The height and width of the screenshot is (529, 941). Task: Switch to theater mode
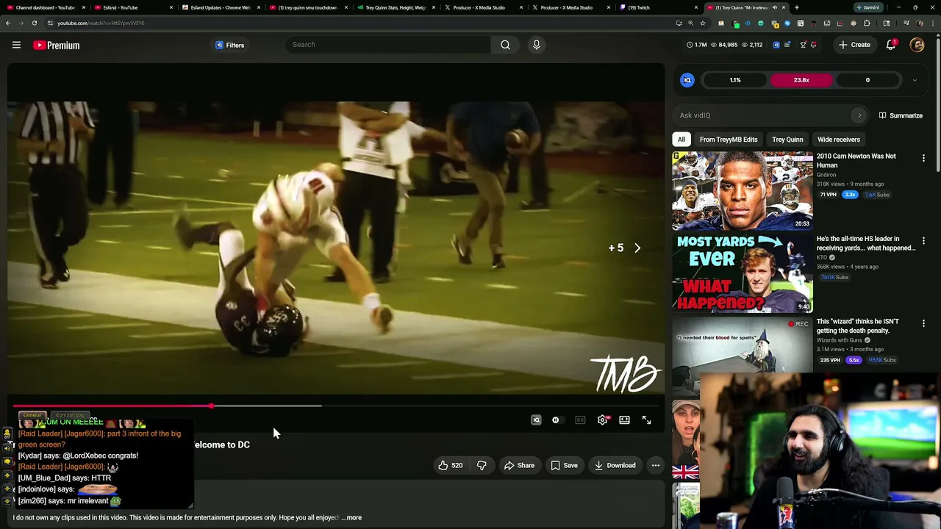[x=624, y=420]
